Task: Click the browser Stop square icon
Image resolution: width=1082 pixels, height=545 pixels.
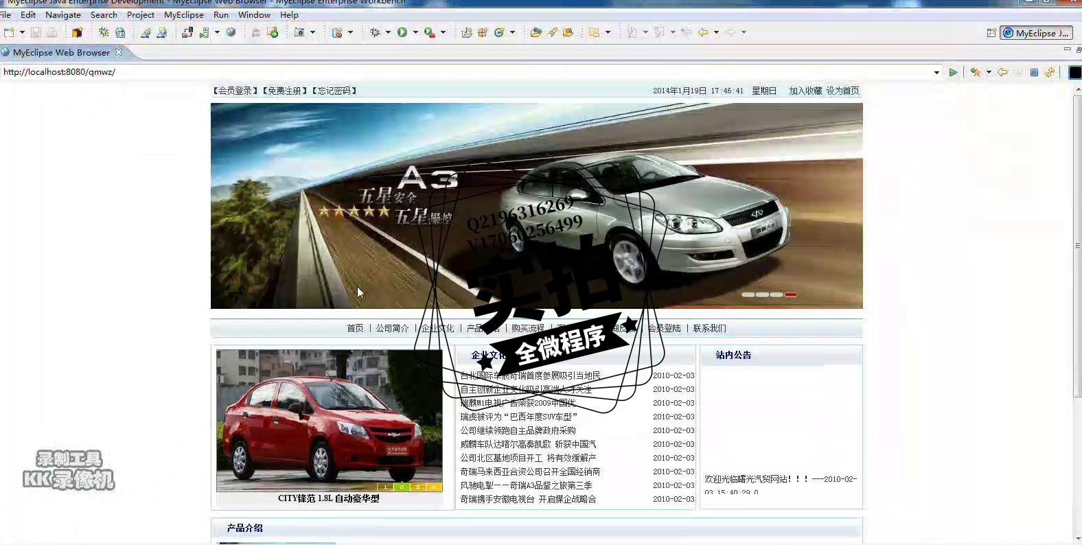Action: [1034, 72]
